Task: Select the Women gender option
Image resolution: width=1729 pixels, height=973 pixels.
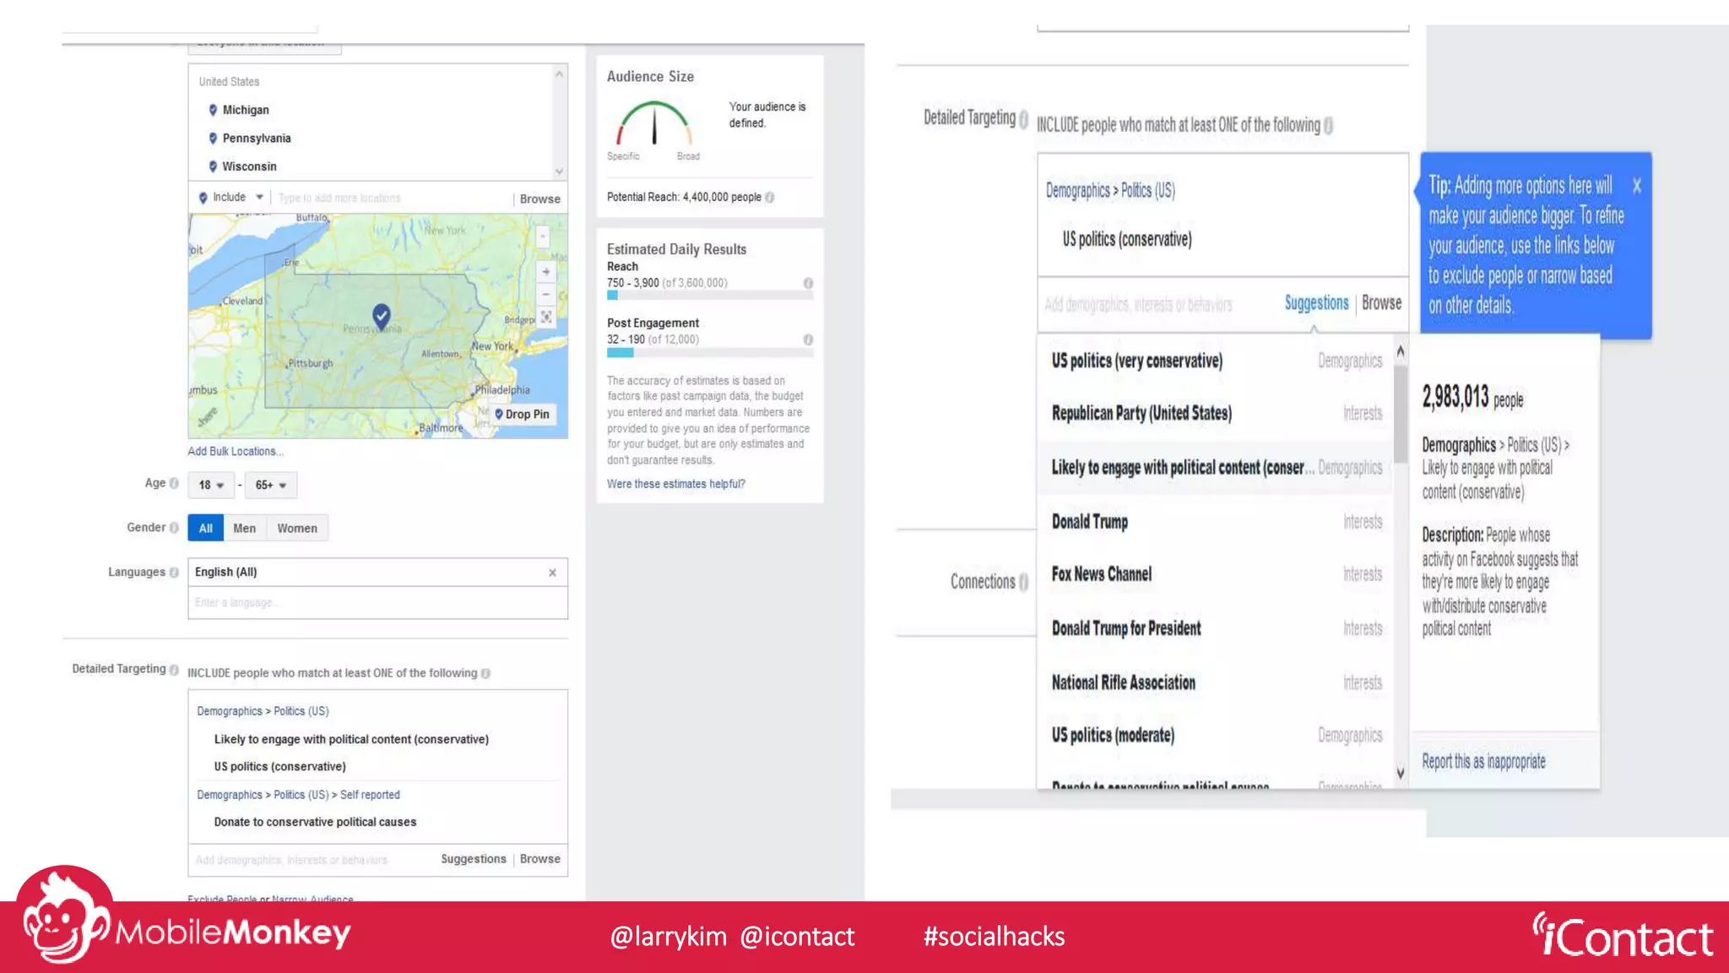Action: (297, 528)
